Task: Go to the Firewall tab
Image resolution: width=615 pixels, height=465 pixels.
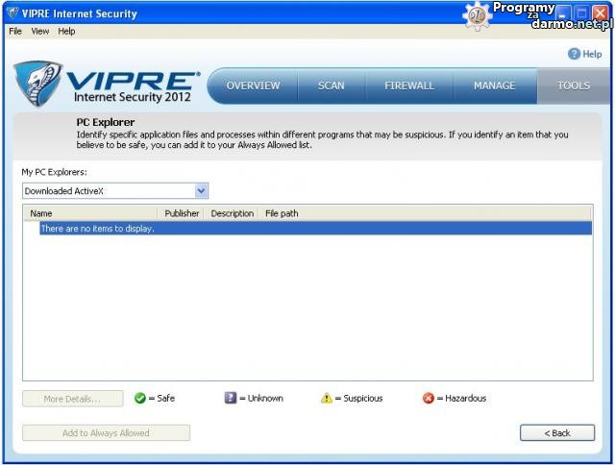Action: click(409, 86)
